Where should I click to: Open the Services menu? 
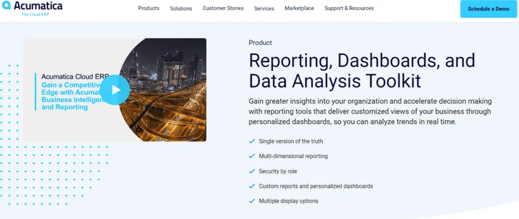[264, 9]
